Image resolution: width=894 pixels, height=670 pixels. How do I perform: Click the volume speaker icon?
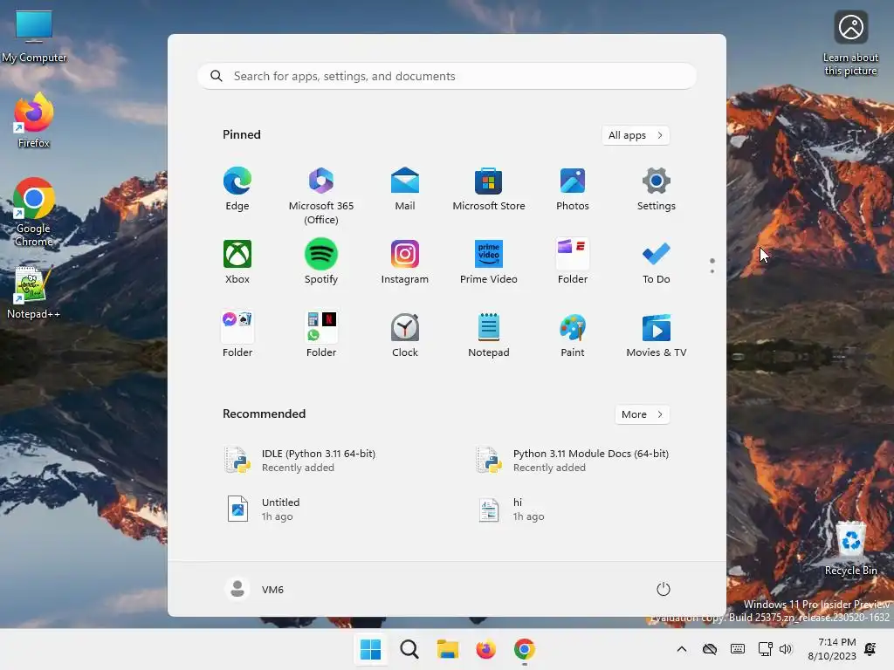click(x=786, y=649)
